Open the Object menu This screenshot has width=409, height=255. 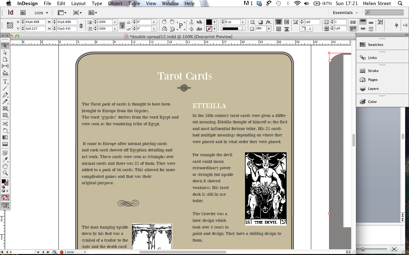115,4
